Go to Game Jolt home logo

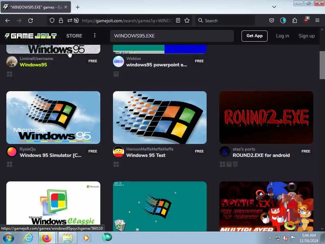coord(31,36)
